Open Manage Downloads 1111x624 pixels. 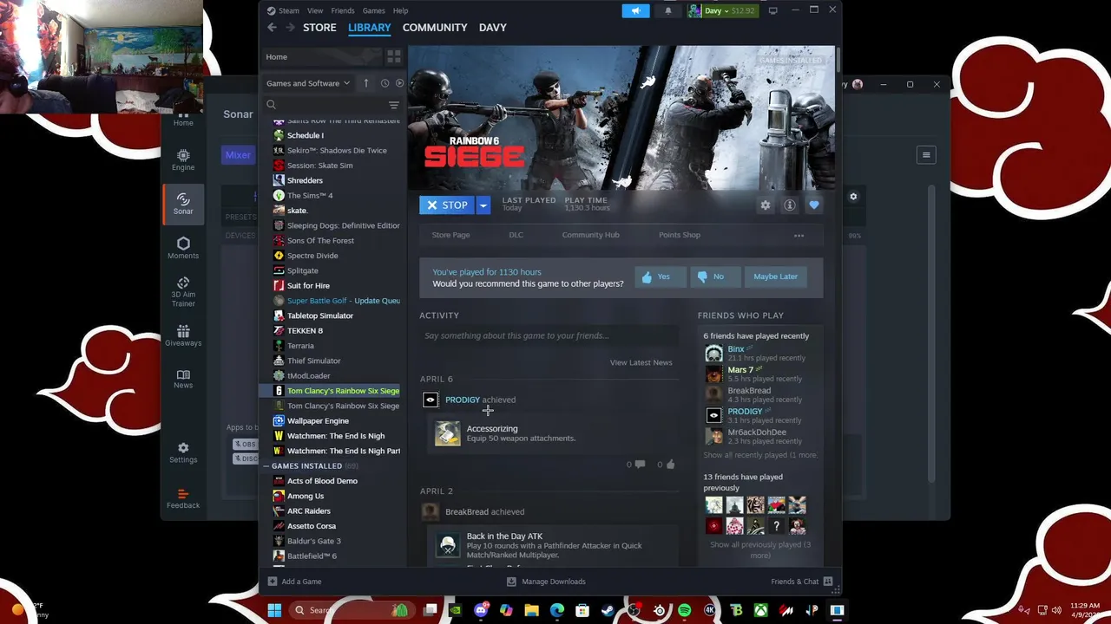[x=546, y=582]
